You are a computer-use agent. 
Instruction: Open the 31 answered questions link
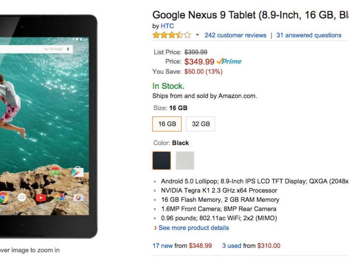pos(309,35)
